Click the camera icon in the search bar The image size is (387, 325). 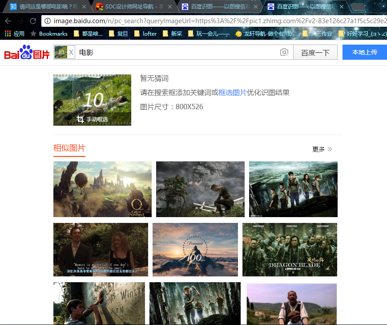click(x=284, y=52)
